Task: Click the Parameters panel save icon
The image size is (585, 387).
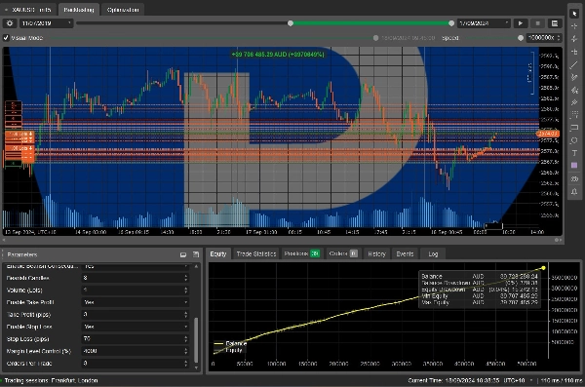Action: tap(196, 254)
